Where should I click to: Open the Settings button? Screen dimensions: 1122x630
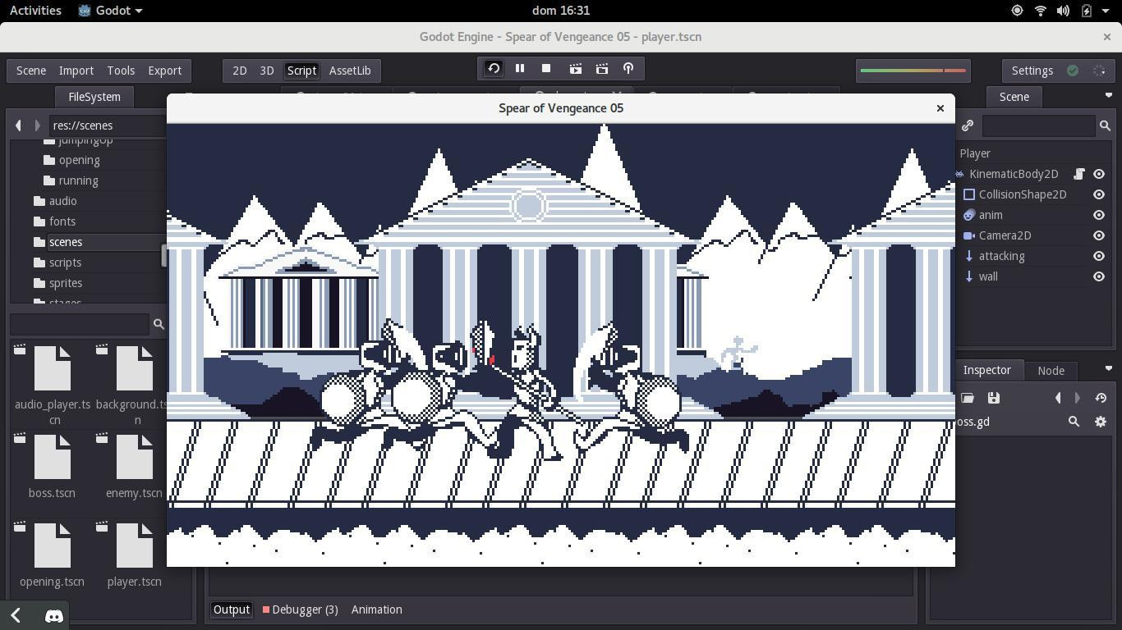1032,71
